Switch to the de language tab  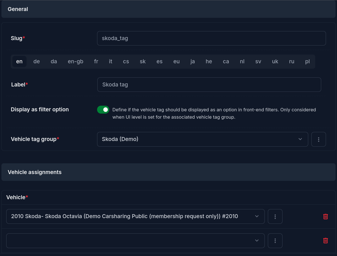(36, 62)
